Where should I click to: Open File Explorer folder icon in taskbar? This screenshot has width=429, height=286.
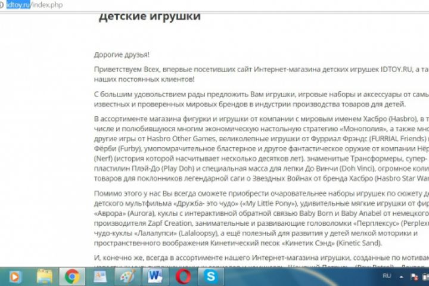click(x=44, y=276)
